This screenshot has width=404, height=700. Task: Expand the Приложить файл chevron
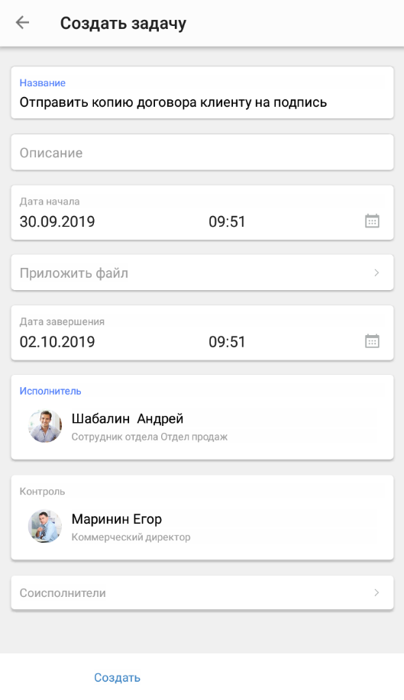[x=377, y=273]
